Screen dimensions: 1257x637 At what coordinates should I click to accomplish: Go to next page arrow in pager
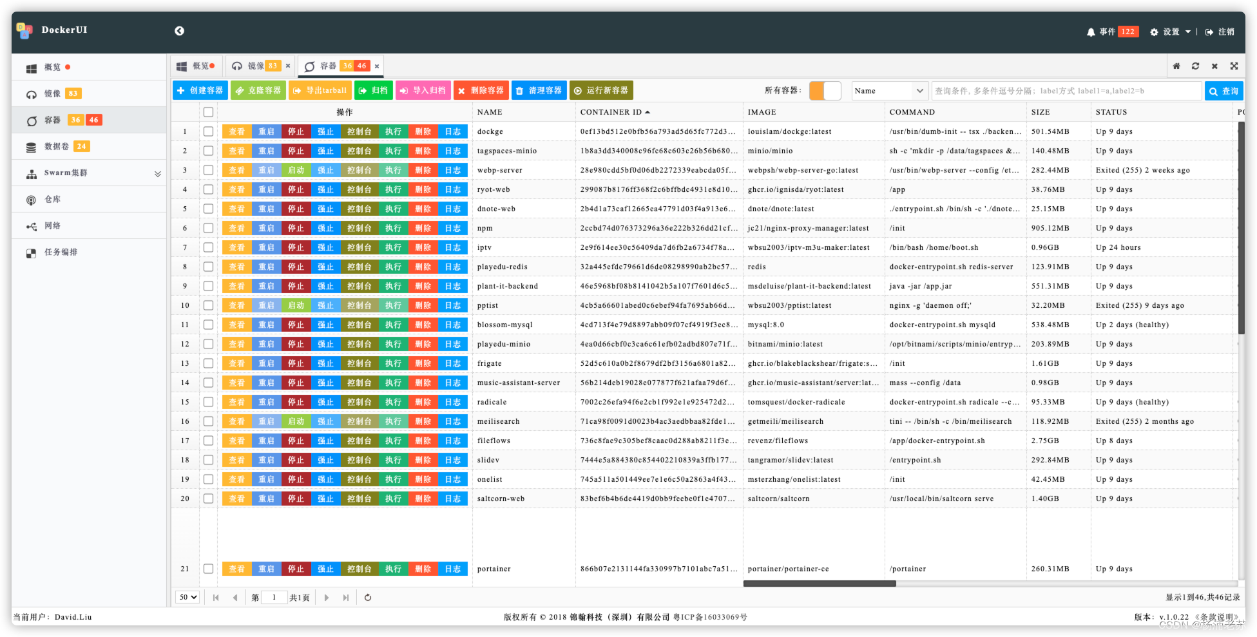click(327, 598)
